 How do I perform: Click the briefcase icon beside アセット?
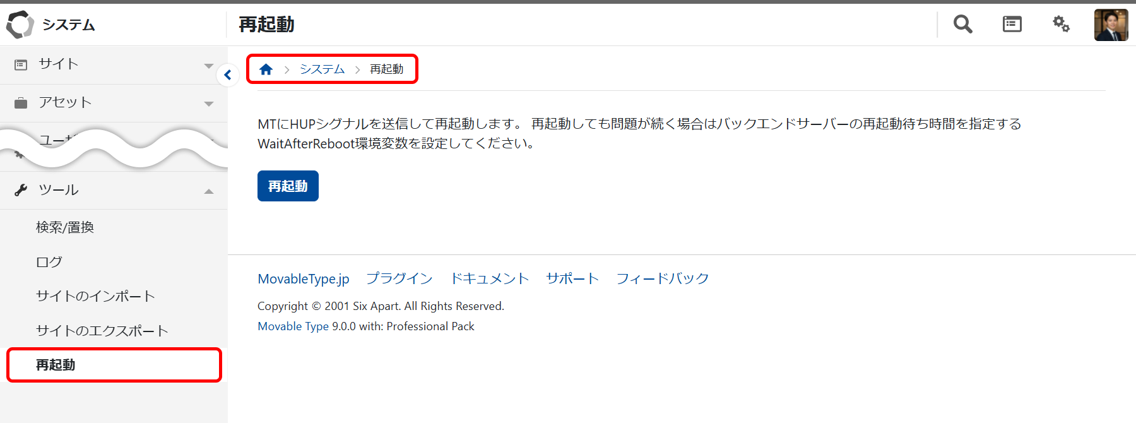pyautogui.click(x=21, y=103)
